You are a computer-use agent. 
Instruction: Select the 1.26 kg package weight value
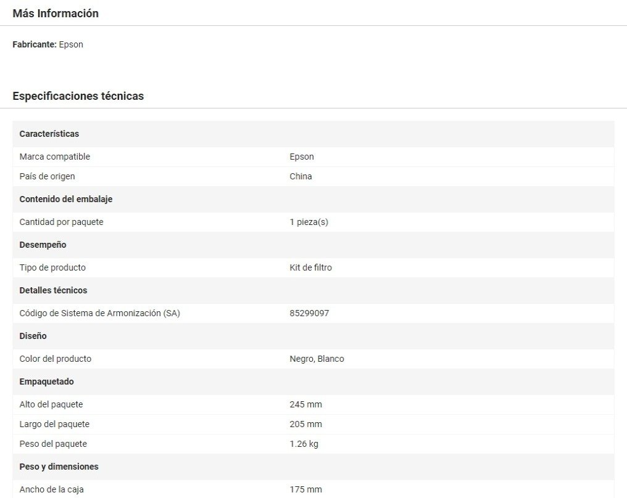[x=304, y=444]
